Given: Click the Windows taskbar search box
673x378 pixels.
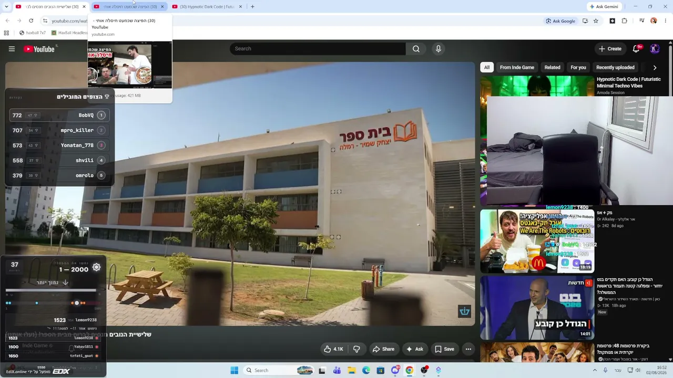Looking at the screenshot, I should click(x=279, y=371).
